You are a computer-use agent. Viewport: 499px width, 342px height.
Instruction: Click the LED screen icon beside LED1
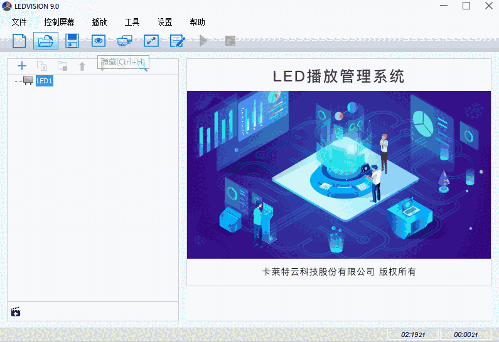point(28,81)
